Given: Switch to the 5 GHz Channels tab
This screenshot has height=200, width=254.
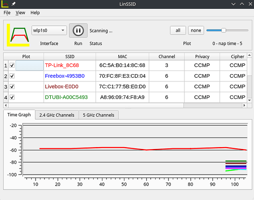Looking at the screenshot, I should [x=98, y=115].
